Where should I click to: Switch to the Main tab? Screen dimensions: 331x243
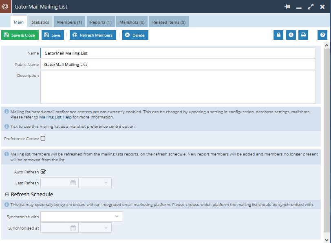pyautogui.click(x=19, y=22)
